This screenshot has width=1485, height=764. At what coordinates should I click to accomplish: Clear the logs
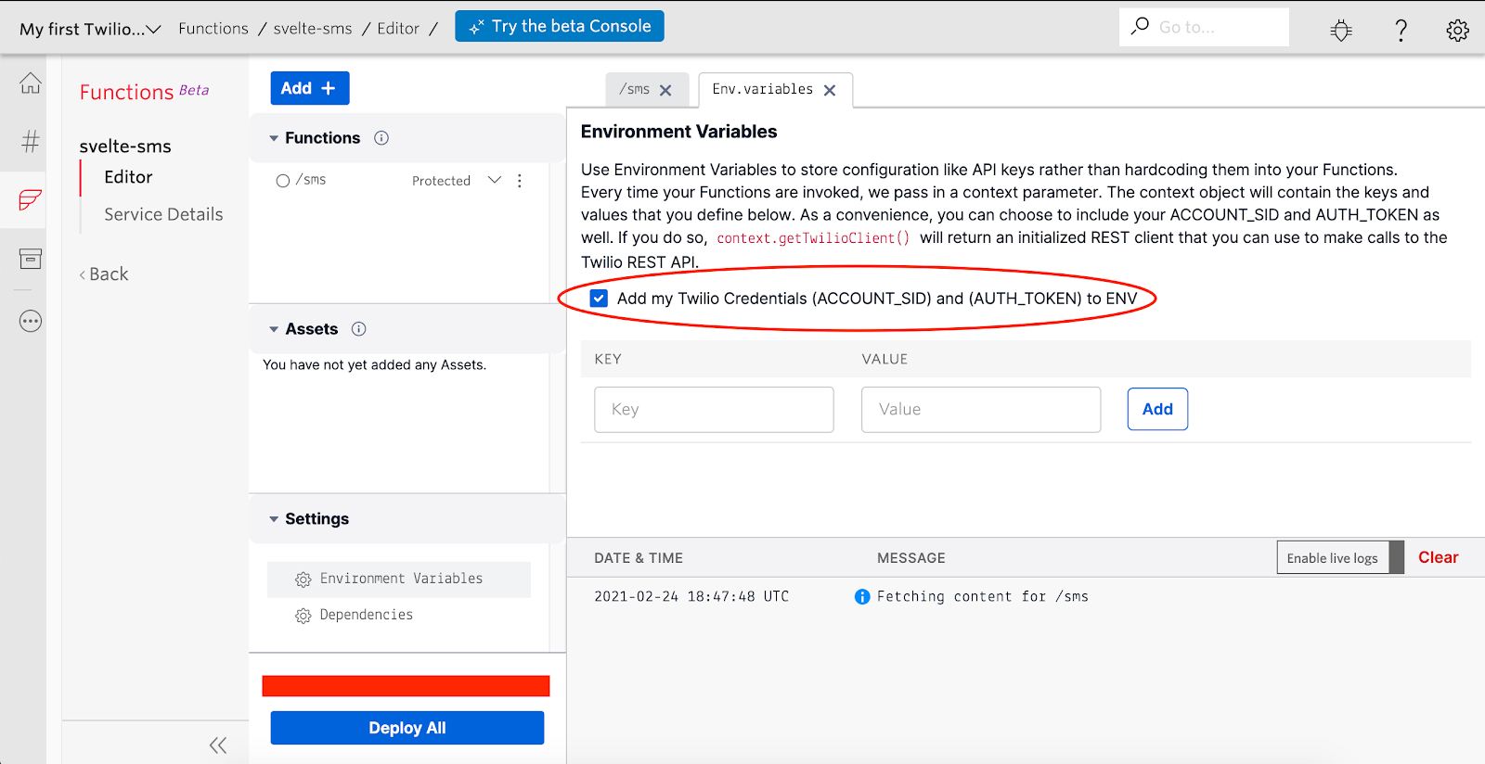click(1438, 557)
